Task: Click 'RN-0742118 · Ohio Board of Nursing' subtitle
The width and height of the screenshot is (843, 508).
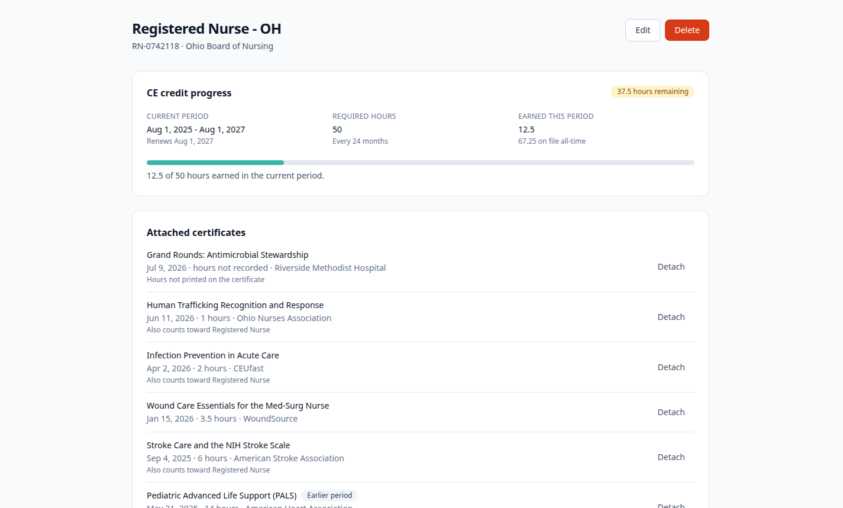Action: 202,46
